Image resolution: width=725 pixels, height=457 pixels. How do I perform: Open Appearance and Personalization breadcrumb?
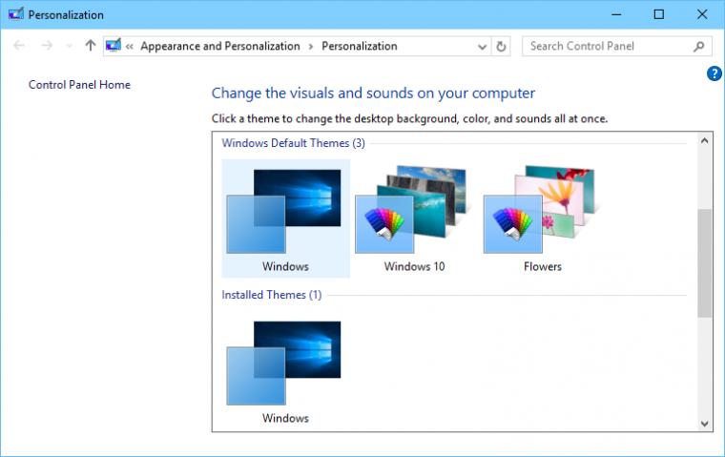coord(220,46)
